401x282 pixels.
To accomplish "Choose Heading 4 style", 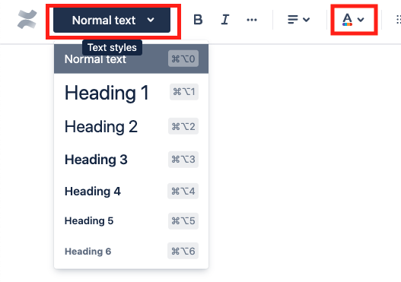I will coord(131,191).
